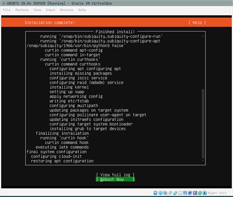The image size is (233, 197).
Task: Click the 'restoring apt configuration' log line
Action: click(62, 161)
